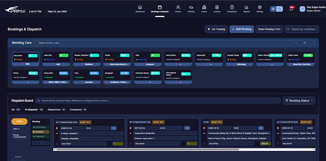326x161 pixels.
Task: Click the PRMai logo
Action: point(15,10)
